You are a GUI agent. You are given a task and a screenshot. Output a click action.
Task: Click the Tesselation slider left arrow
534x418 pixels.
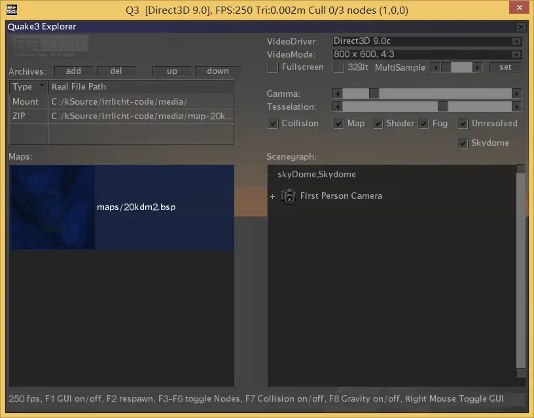coord(337,107)
